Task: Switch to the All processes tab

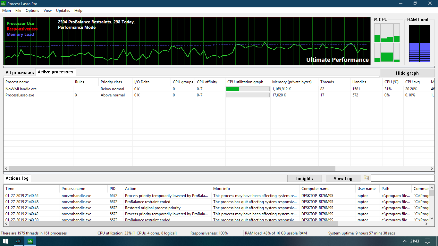Action: [x=20, y=72]
